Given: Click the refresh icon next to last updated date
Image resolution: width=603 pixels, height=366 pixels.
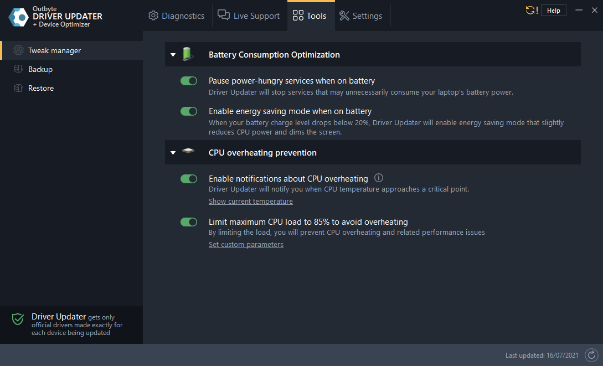Looking at the screenshot, I should (x=591, y=355).
